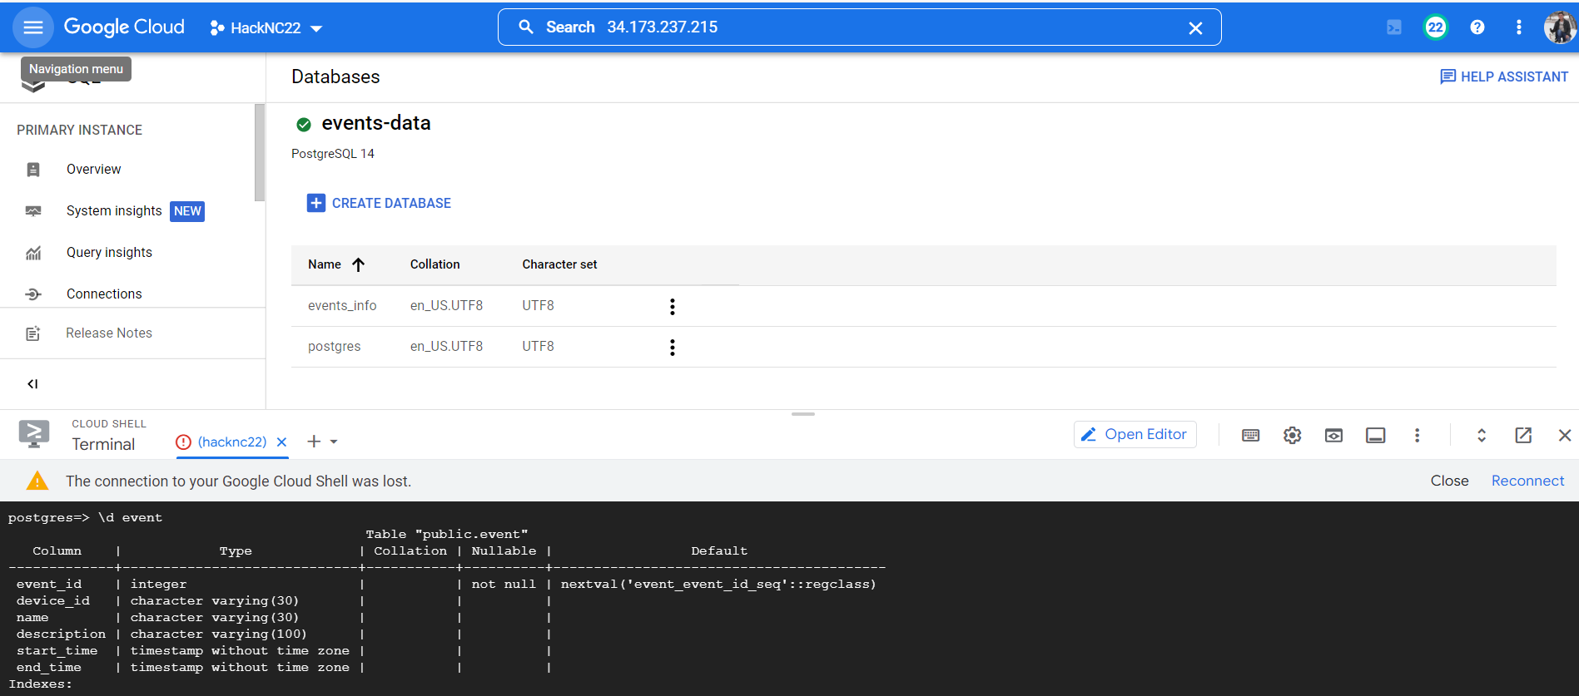Open the user account avatar

[1560, 27]
